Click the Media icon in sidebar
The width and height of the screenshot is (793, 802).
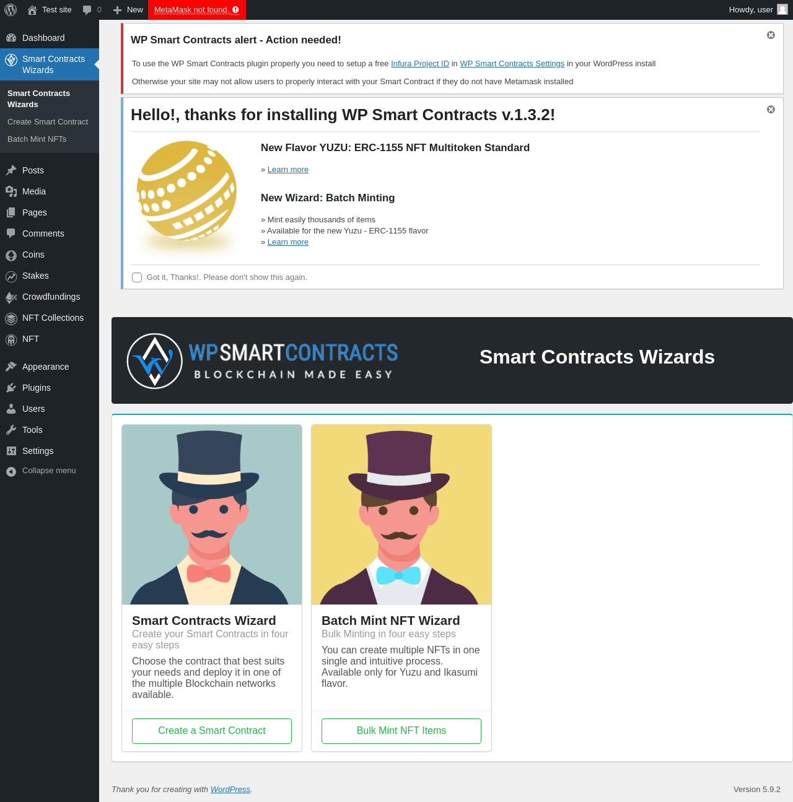pyautogui.click(x=11, y=191)
